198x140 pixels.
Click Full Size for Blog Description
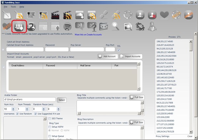coord(137,122)
